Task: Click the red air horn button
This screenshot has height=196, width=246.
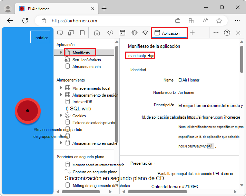Action: (28, 111)
